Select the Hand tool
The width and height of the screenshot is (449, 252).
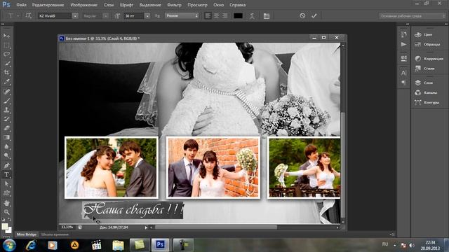pos(6,203)
